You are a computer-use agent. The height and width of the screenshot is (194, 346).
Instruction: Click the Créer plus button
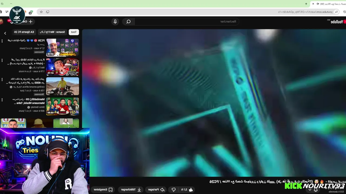[x=27, y=22]
